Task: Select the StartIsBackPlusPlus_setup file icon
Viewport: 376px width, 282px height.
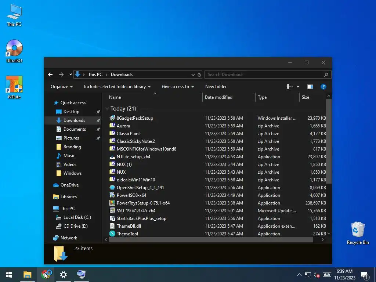Action: pyautogui.click(x=112, y=218)
